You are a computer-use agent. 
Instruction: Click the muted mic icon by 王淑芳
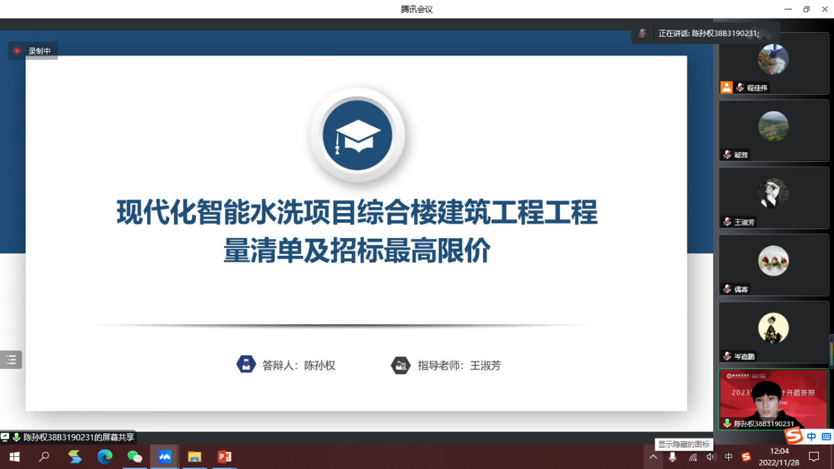pos(727,222)
